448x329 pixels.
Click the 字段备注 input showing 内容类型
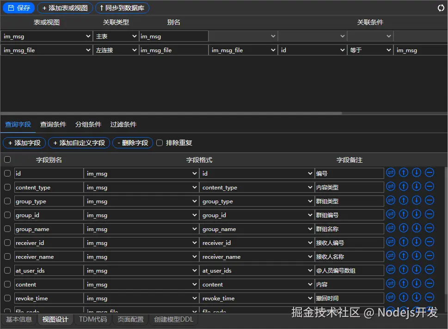pos(349,187)
